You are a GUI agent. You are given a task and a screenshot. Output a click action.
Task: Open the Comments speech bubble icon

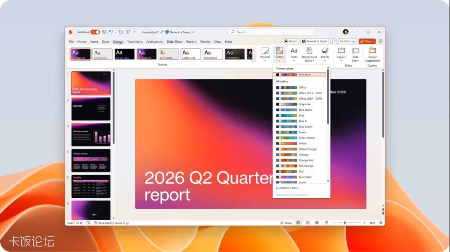coord(334,41)
